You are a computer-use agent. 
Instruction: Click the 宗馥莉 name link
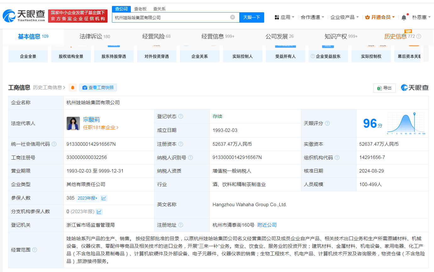(x=91, y=120)
